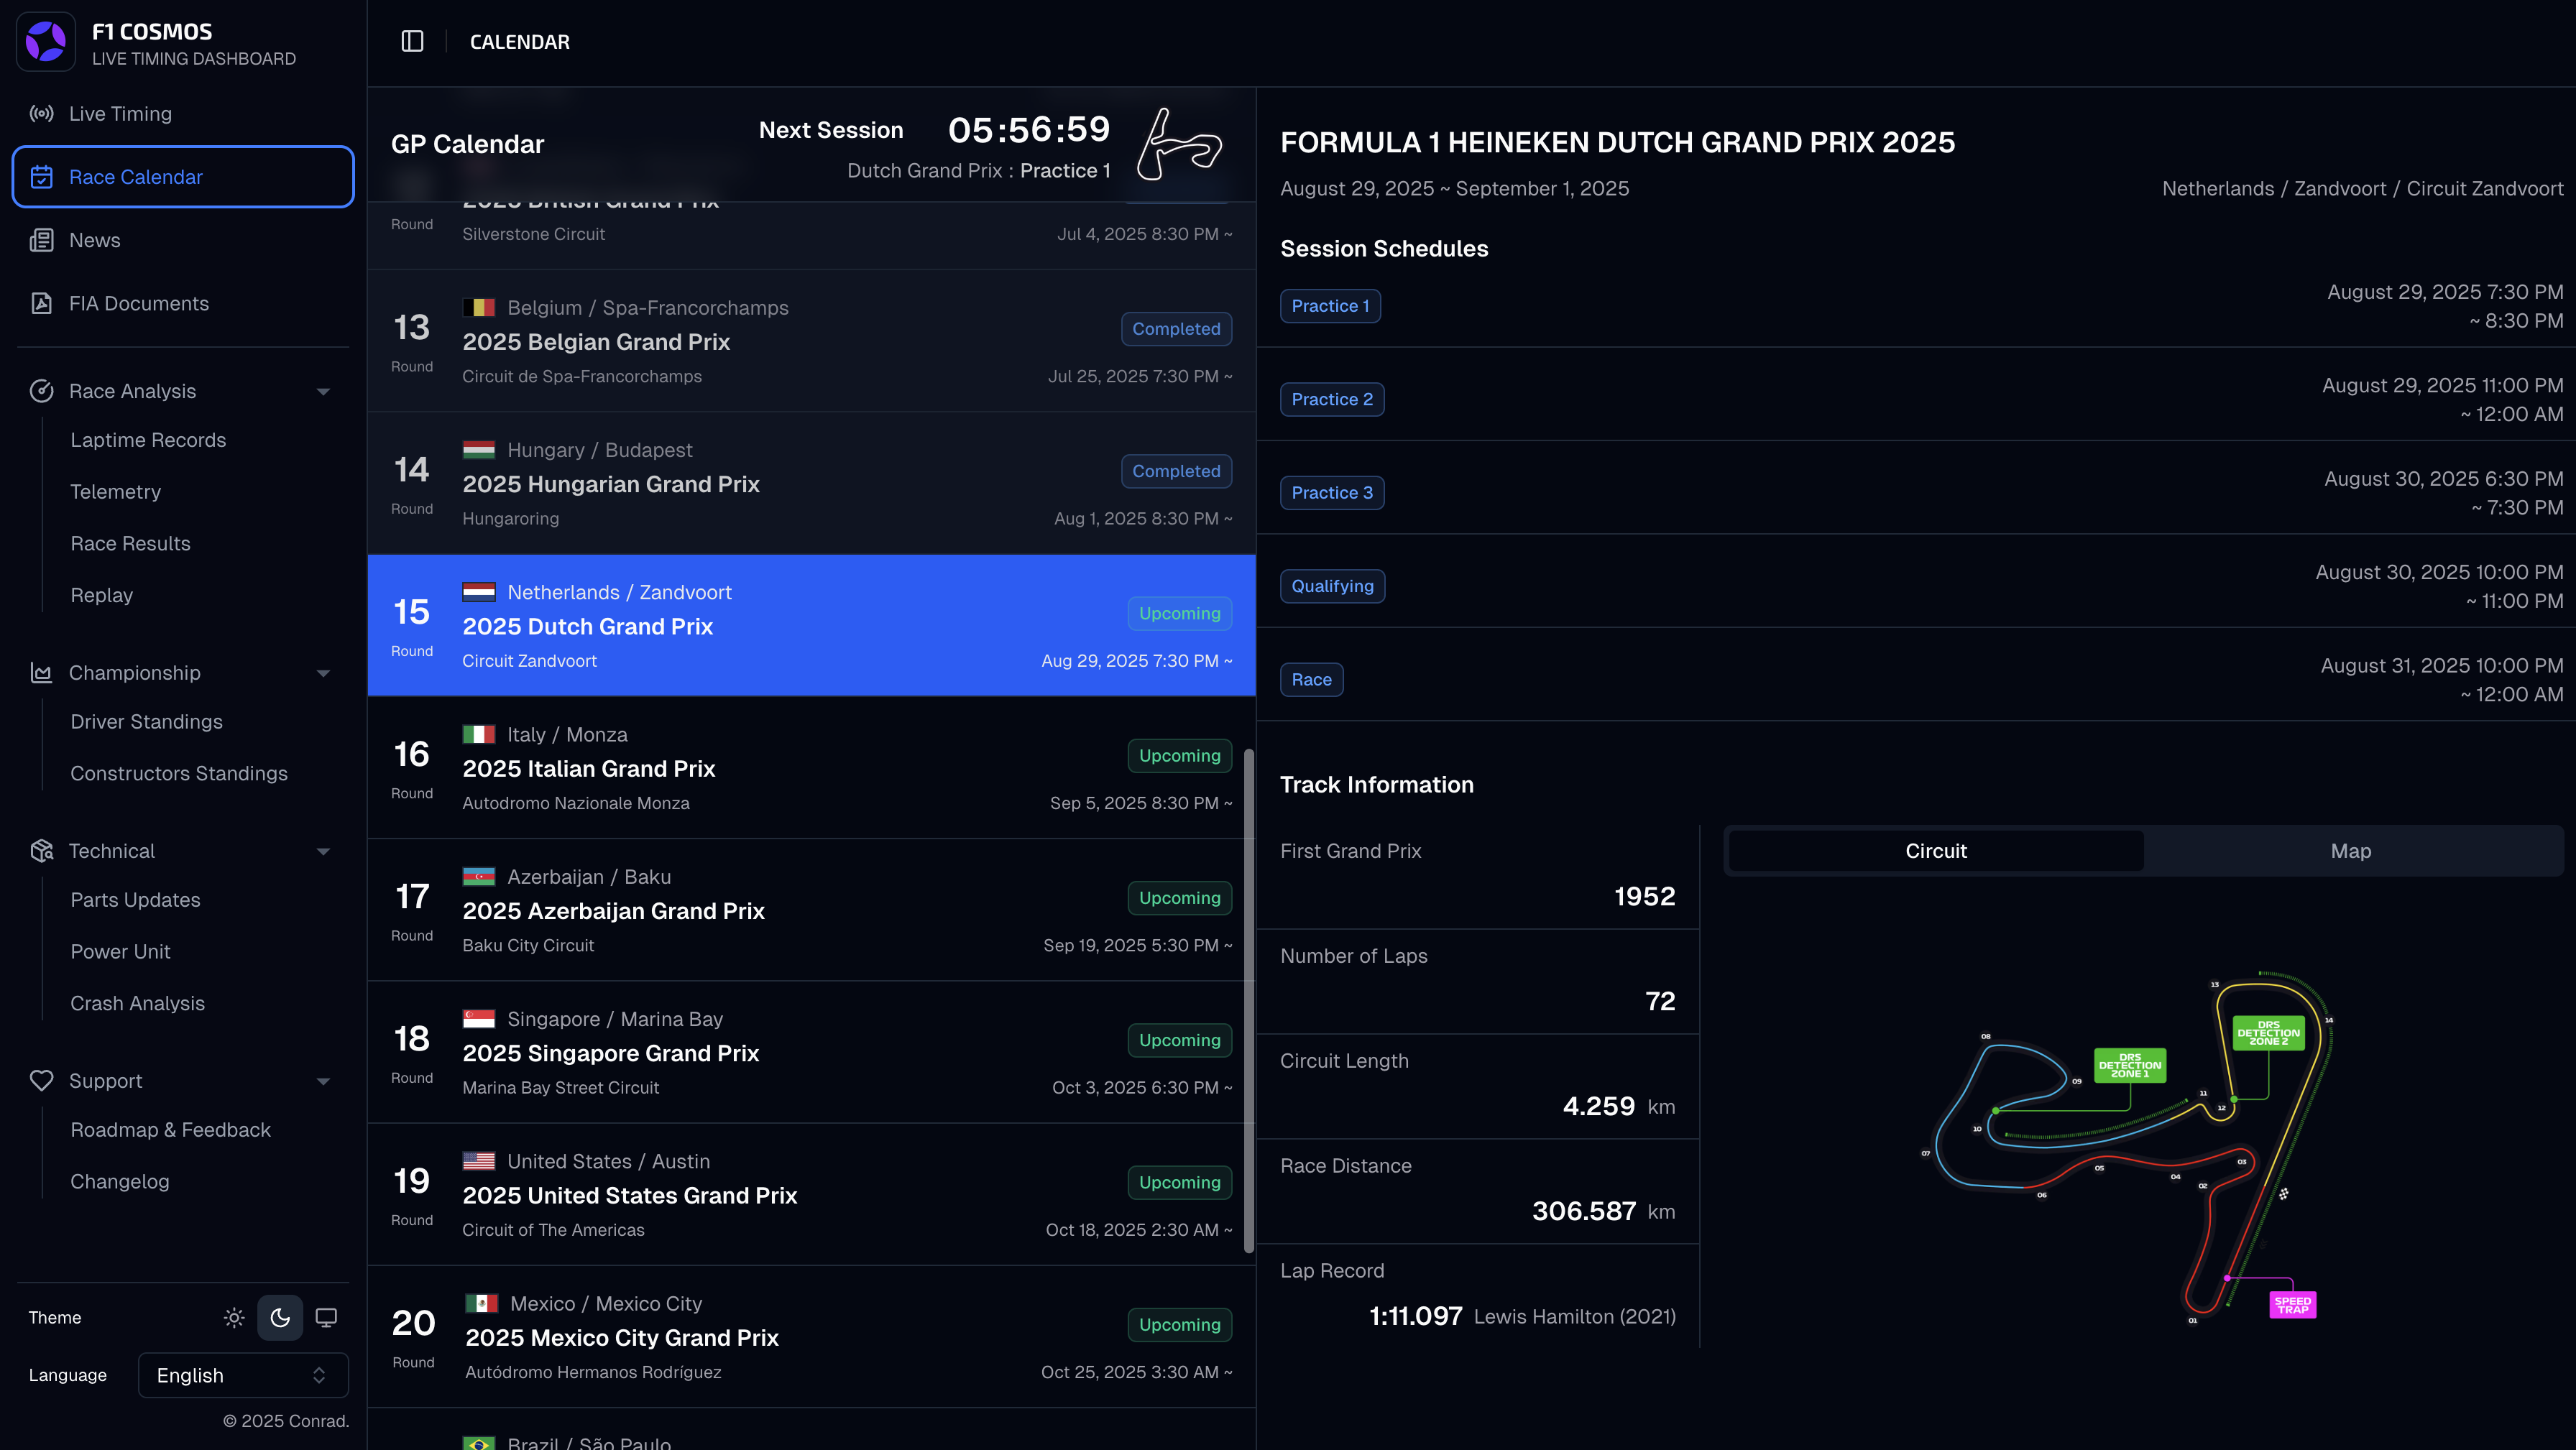The image size is (2576, 1450).
Task: Click the Zandvoort track outline icon
Action: pos(1179,145)
